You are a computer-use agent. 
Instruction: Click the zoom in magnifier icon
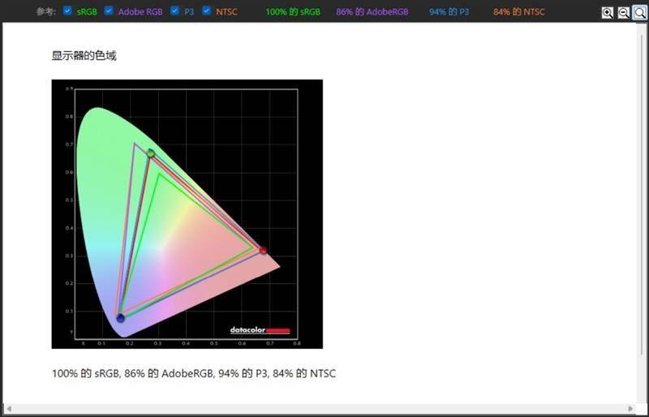point(607,13)
